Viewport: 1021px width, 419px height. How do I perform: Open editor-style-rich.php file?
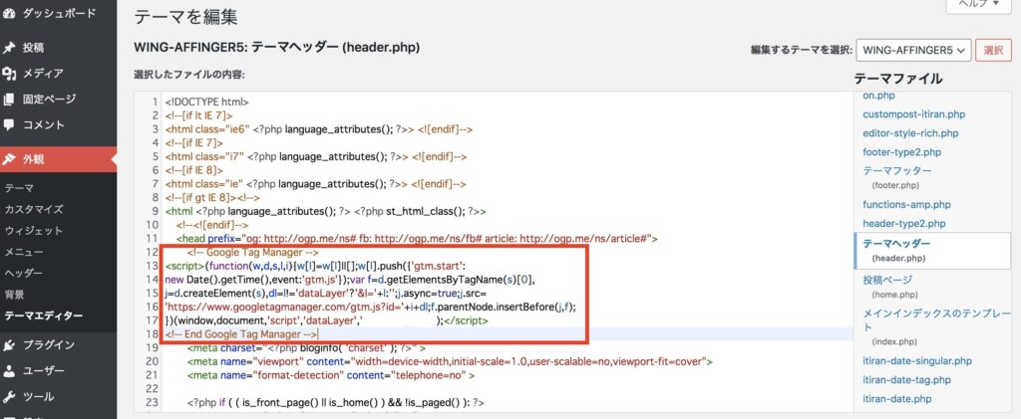[910, 133]
